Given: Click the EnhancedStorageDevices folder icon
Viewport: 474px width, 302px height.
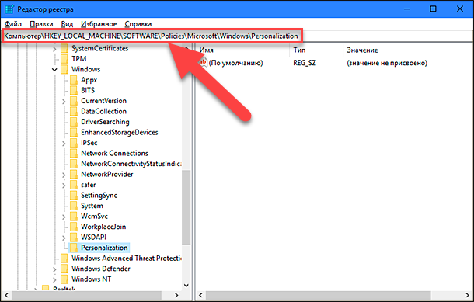Looking at the screenshot, I should pyautogui.click(x=74, y=132).
